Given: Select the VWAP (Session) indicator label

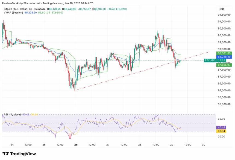Looking at the screenshot, I should point(13,13).
